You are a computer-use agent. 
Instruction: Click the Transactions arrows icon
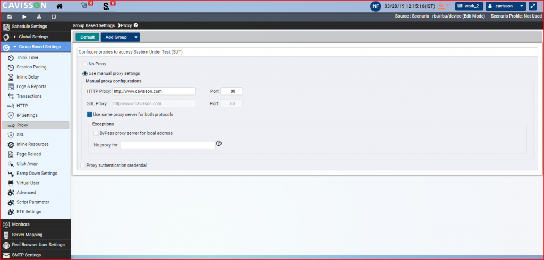[x=11, y=96]
